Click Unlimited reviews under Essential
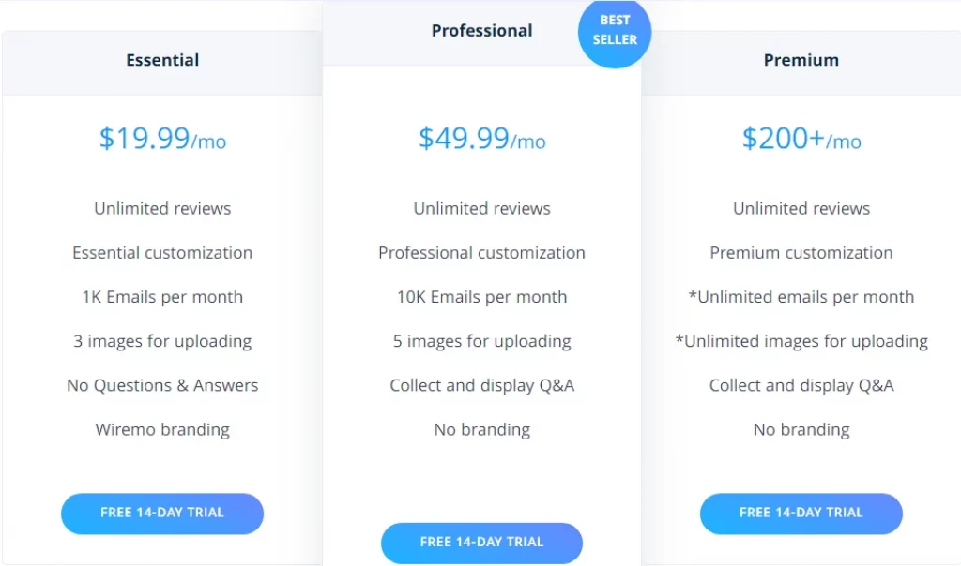961x566 pixels. [161, 208]
